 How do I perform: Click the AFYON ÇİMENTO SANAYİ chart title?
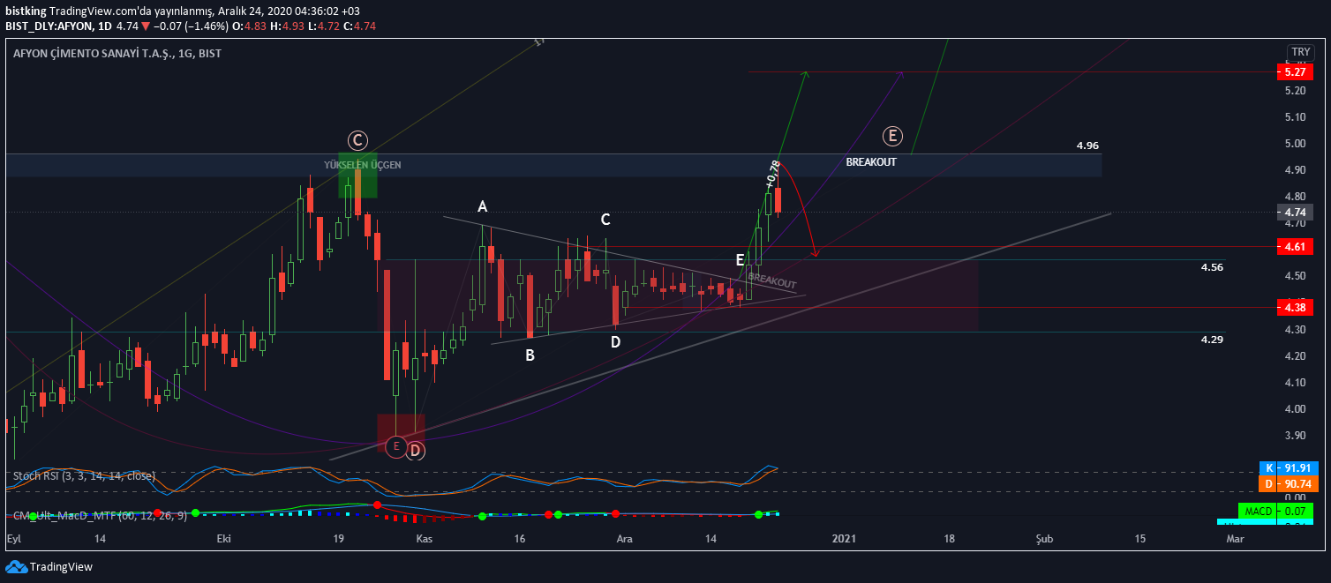[x=117, y=54]
